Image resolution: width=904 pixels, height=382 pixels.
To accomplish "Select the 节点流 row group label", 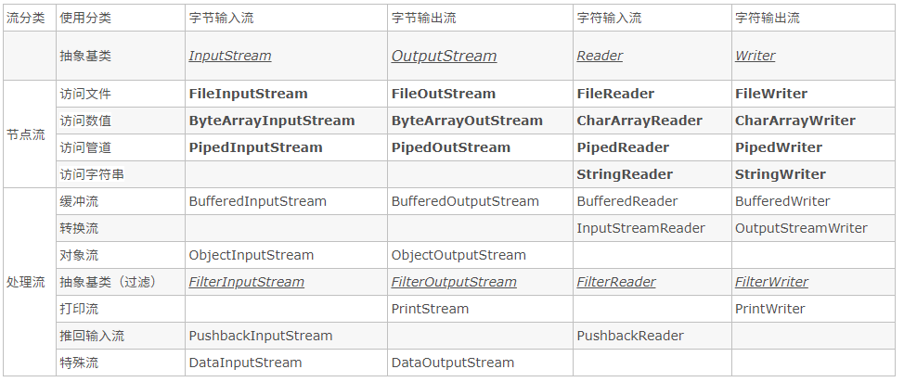I will [25, 134].
